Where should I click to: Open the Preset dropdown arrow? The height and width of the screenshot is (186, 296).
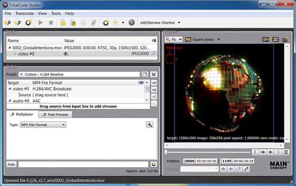click(x=21, y=74)
